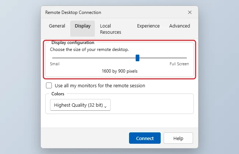The width and height of the screenshot is (239, 154).
Task: Click the 'Use all my monitors for the remote session' label
Action: [100, 85]
